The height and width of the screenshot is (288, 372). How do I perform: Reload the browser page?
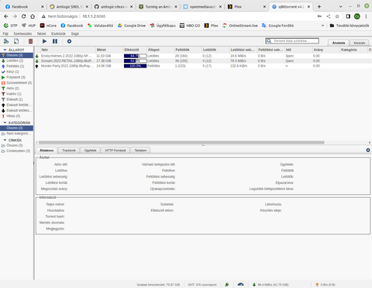click(23, 16)
